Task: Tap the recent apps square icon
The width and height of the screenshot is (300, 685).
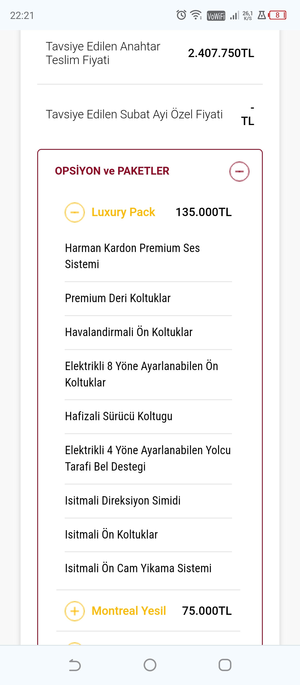Action: (x=225, y=665)
